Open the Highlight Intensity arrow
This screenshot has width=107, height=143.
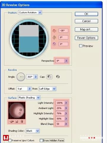(66, 113)
